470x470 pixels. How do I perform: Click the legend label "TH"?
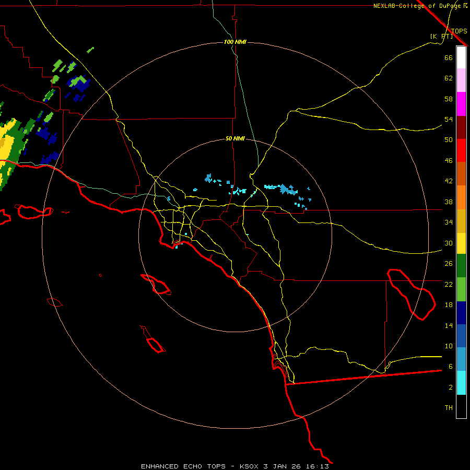pos(449,408)
